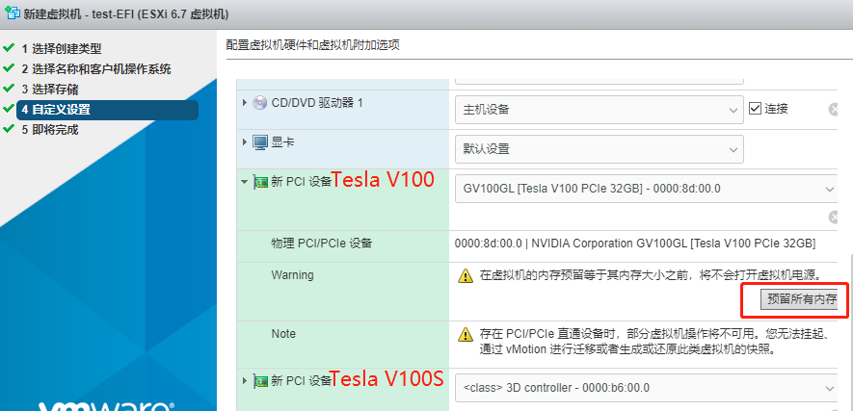The width and height of the screenshot is (853, 411).
Task: Click the warning triangle in the Note row
Action: click(x=466, y=334)
